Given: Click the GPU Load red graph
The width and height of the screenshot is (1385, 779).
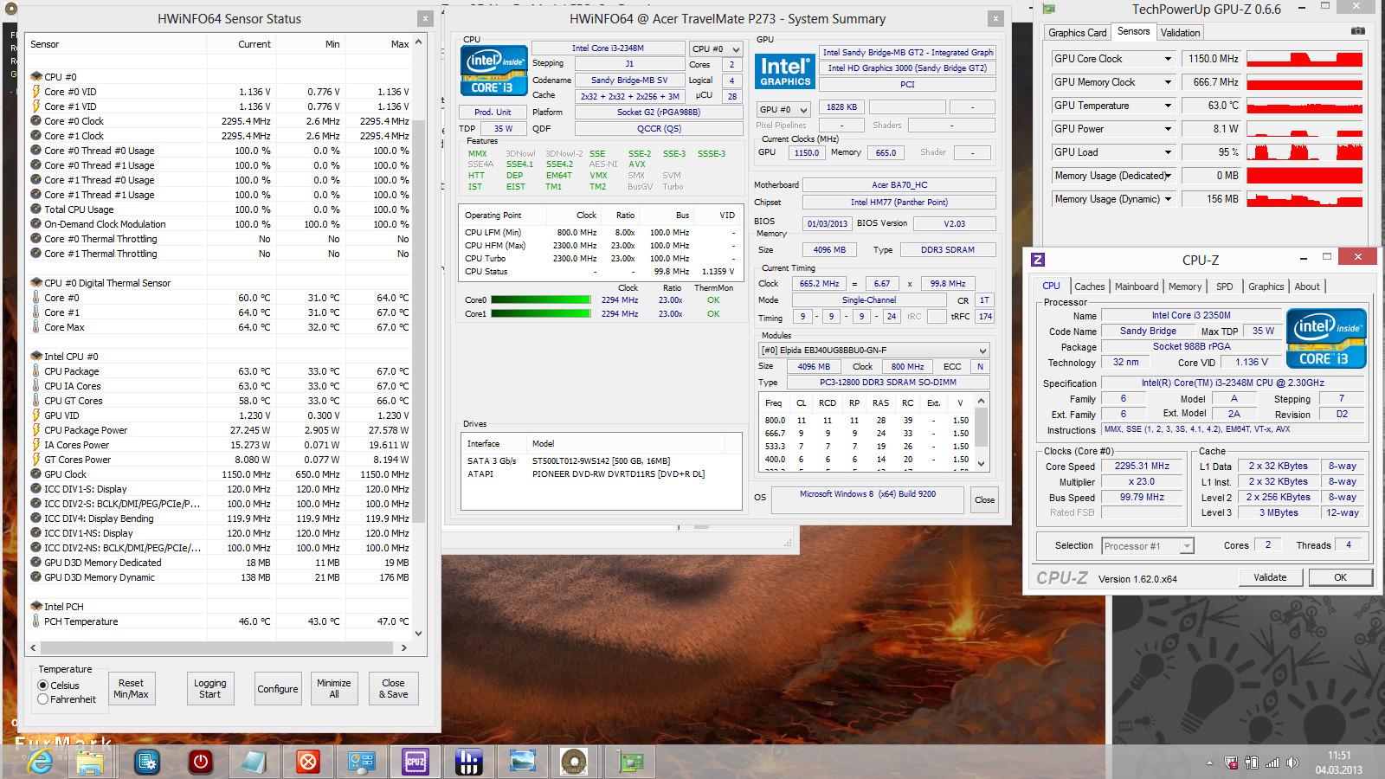Looking at the screenshot, I should click(1304, 152).
